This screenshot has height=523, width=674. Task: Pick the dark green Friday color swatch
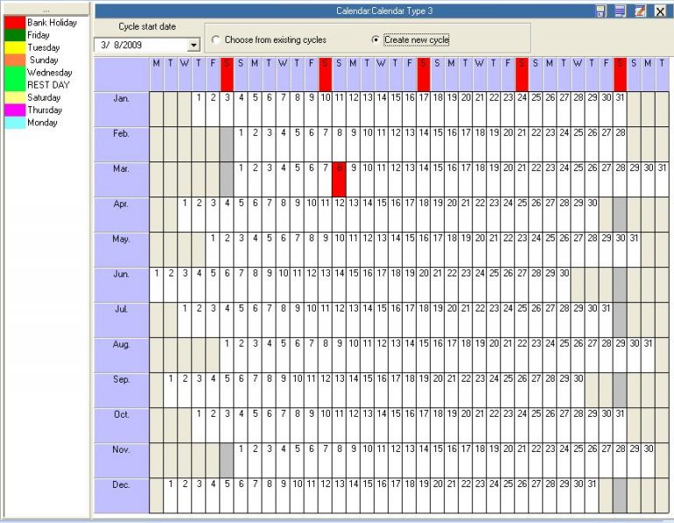pos(15,35)
